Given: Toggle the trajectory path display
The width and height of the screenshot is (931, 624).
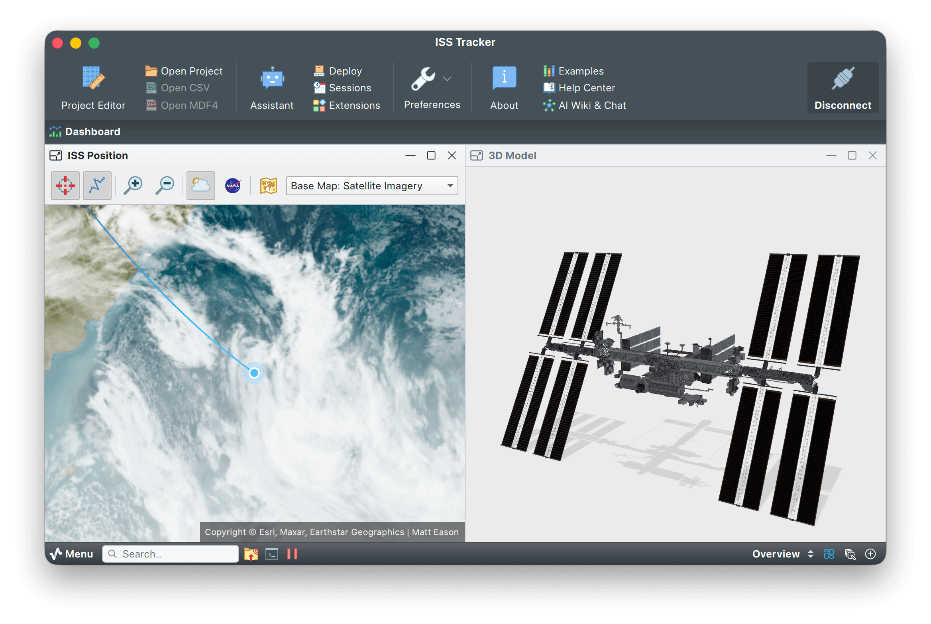Looking at the screenshot, I should (x=97, y=186).
